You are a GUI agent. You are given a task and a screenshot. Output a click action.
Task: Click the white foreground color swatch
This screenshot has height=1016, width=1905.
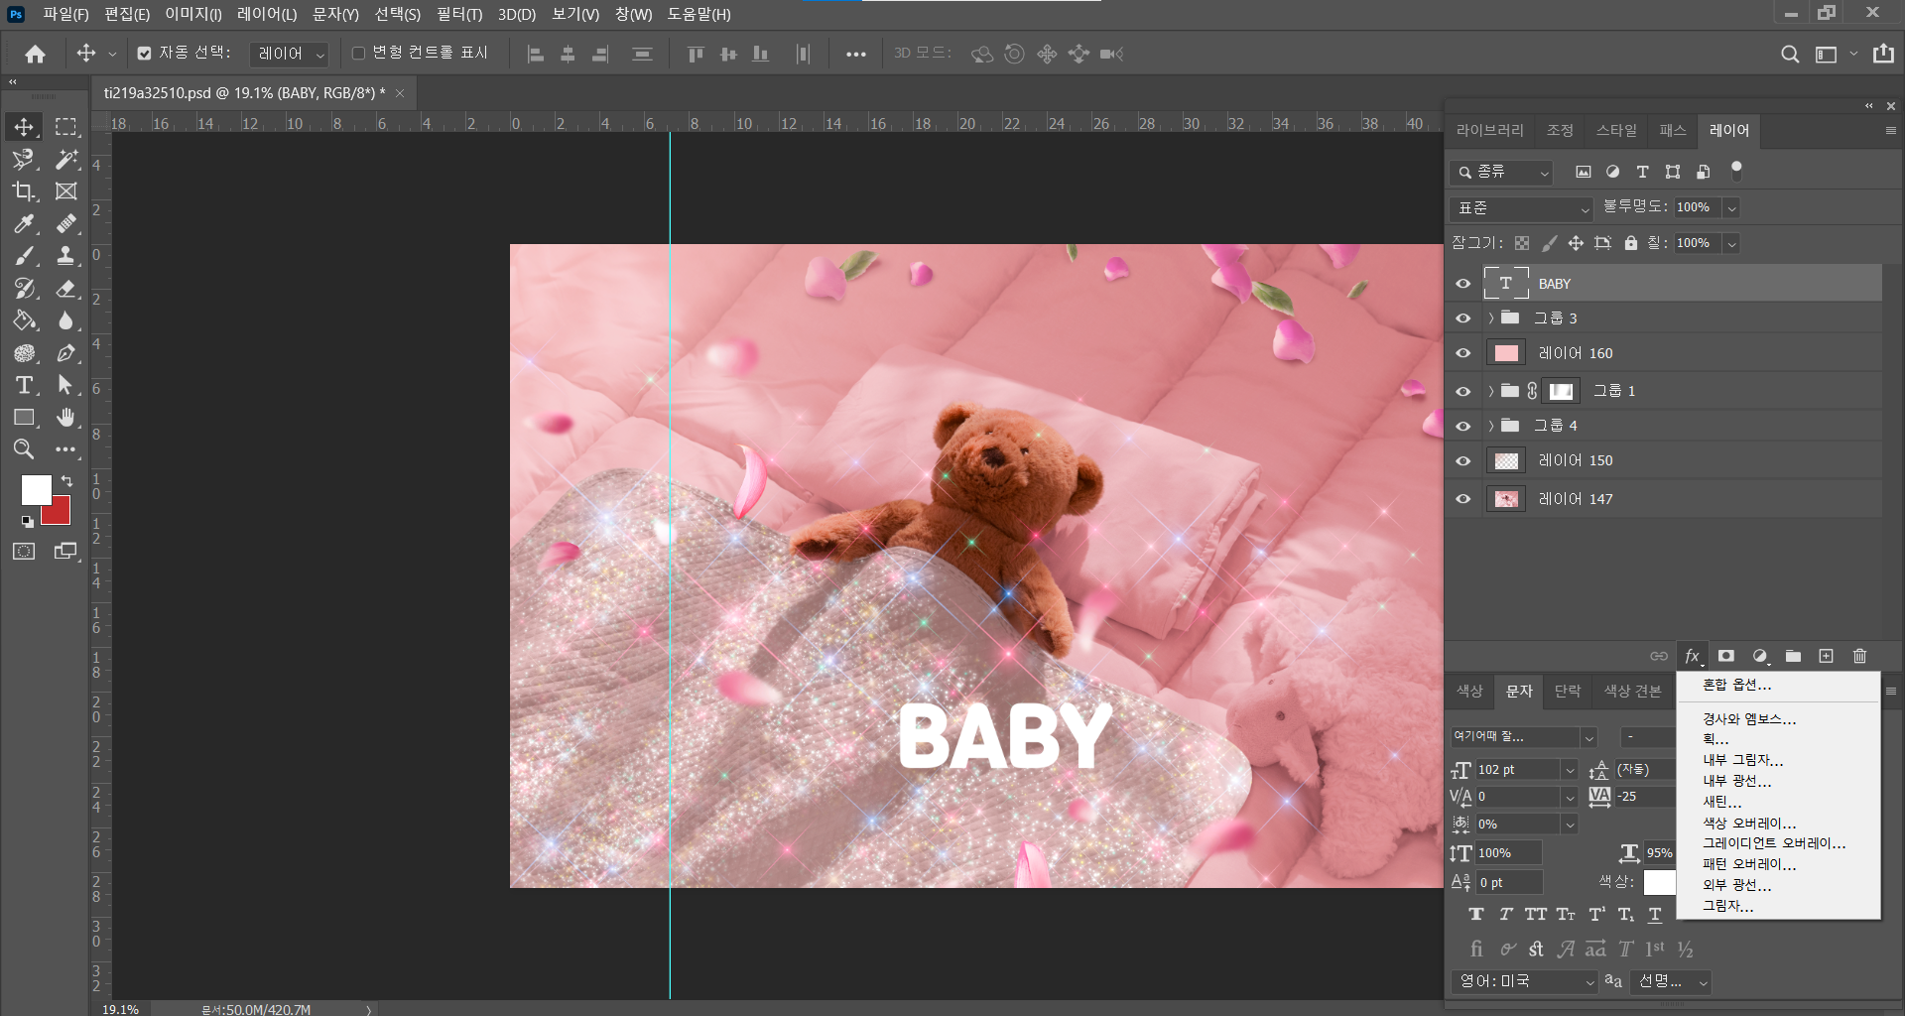click(35, 488)
